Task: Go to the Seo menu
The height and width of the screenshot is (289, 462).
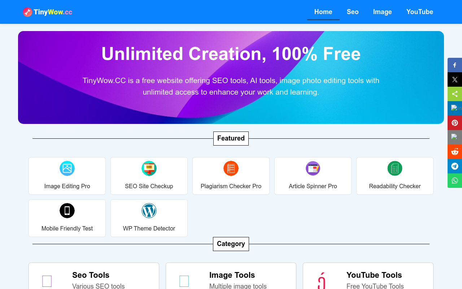Action: (x=353, y=12)
